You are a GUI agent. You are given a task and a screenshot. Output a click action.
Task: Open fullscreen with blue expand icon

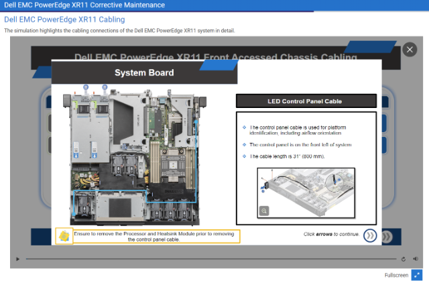pyautogui.click(x=417, y=275)
